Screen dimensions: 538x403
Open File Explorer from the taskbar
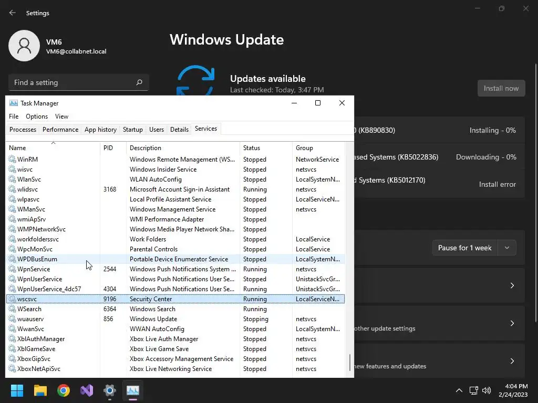[x=40, y=390]
